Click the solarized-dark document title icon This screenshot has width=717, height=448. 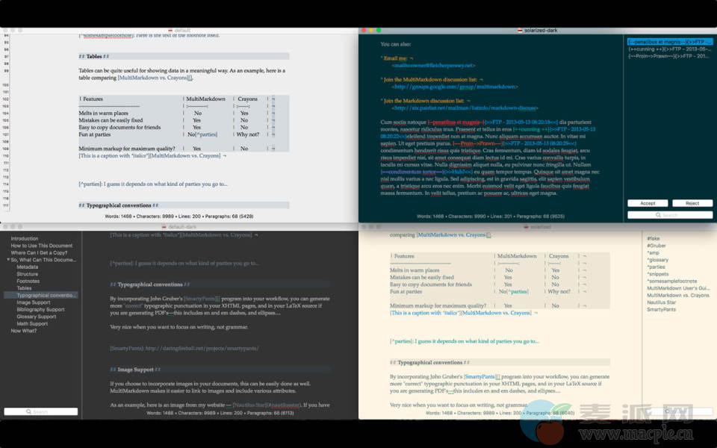coord(520,30)
